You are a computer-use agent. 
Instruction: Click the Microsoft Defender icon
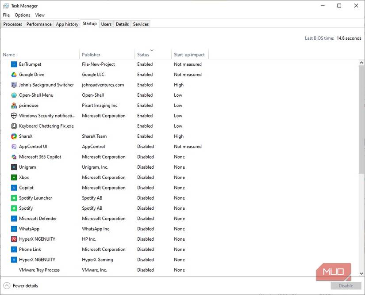click(x=14, y=218)
